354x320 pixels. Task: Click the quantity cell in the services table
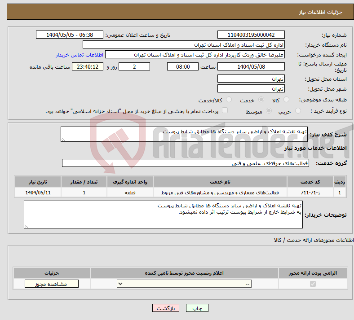pos(84,193)
